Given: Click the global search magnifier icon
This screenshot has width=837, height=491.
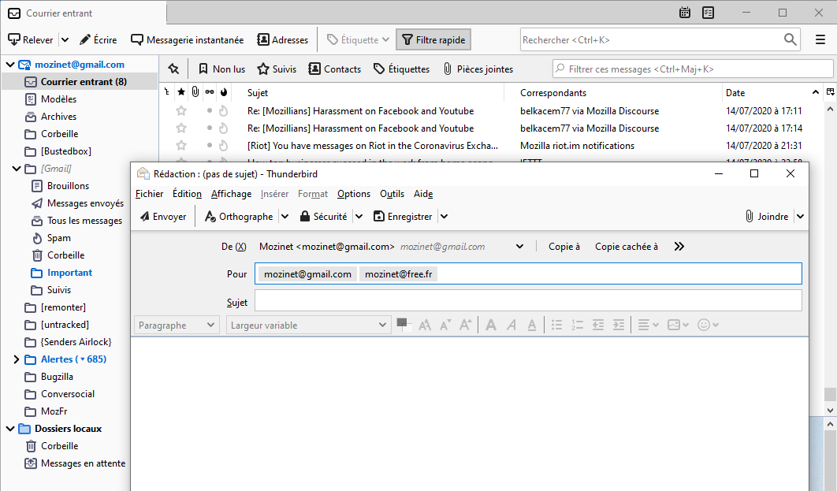Looking at the screenshot, I should pos(790,39).
